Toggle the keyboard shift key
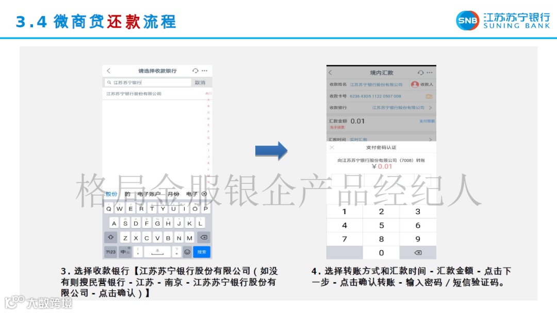Viewport: 557px width, 313px height. (x=110, y=237)
